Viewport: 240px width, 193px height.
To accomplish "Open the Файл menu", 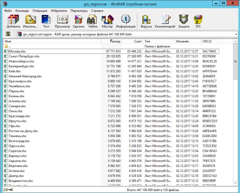I will click(8, 11).
